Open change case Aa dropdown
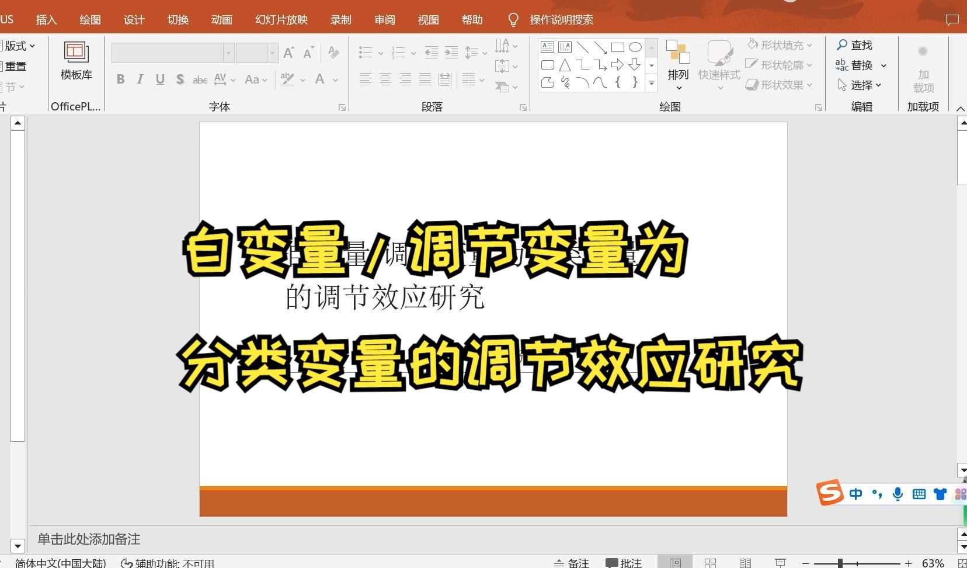This screenshot has height=568, width=967. coord(256,79)
